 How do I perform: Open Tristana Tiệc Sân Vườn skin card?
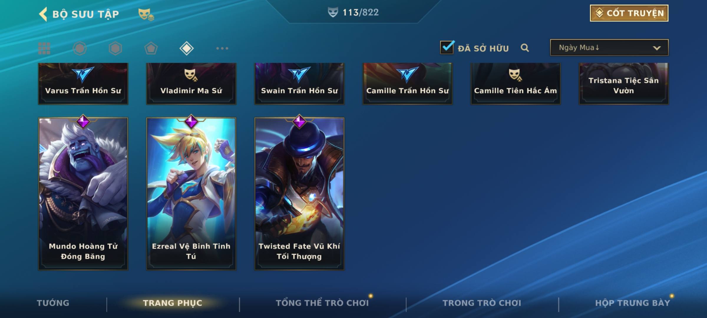tap(624, 84)
